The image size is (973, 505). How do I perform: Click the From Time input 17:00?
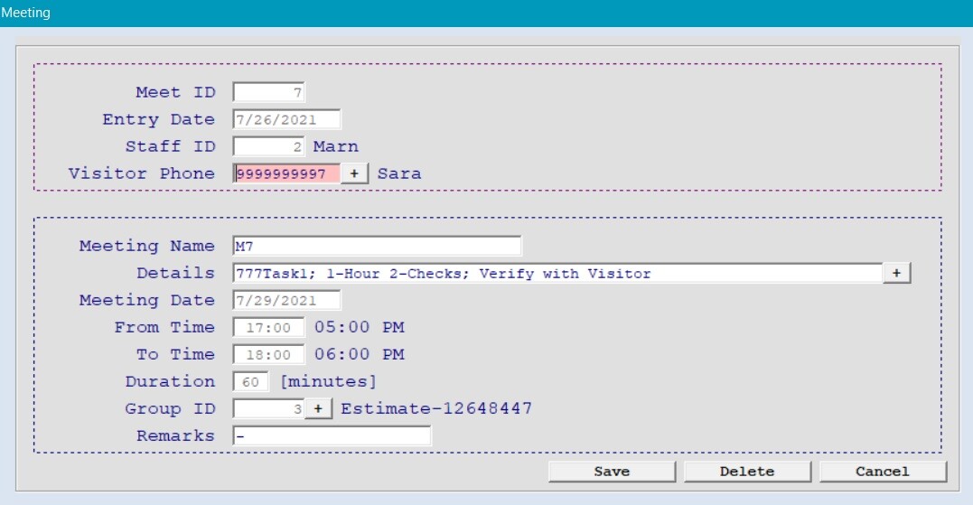[268, 328]
